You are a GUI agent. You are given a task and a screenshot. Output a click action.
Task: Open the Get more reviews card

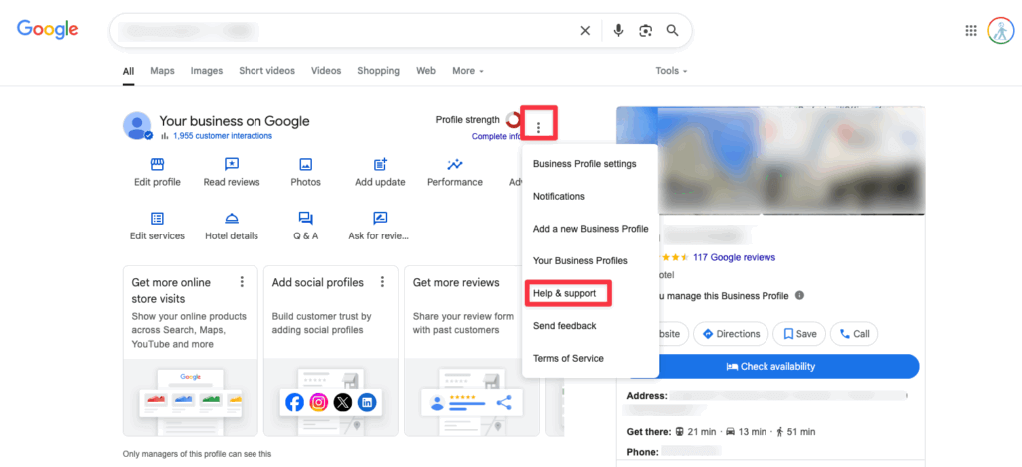pos(472,350)
